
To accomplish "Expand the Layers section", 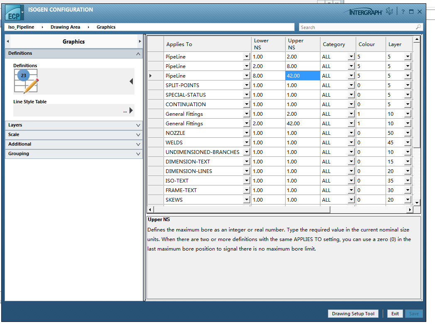I will click(x=138, y=125).
